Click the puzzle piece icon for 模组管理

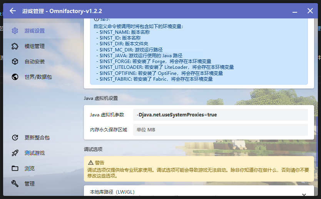coord(15,46)
